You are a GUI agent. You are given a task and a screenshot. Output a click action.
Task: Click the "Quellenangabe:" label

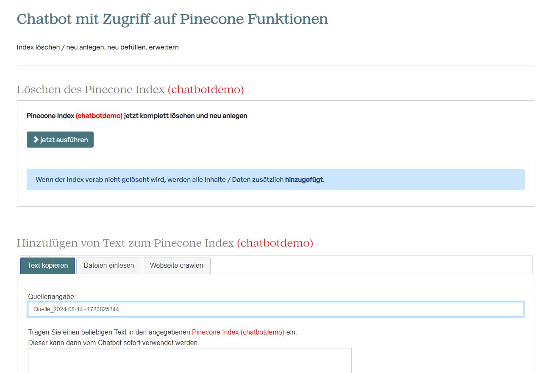pyautogui.click(x=52, y=297)
